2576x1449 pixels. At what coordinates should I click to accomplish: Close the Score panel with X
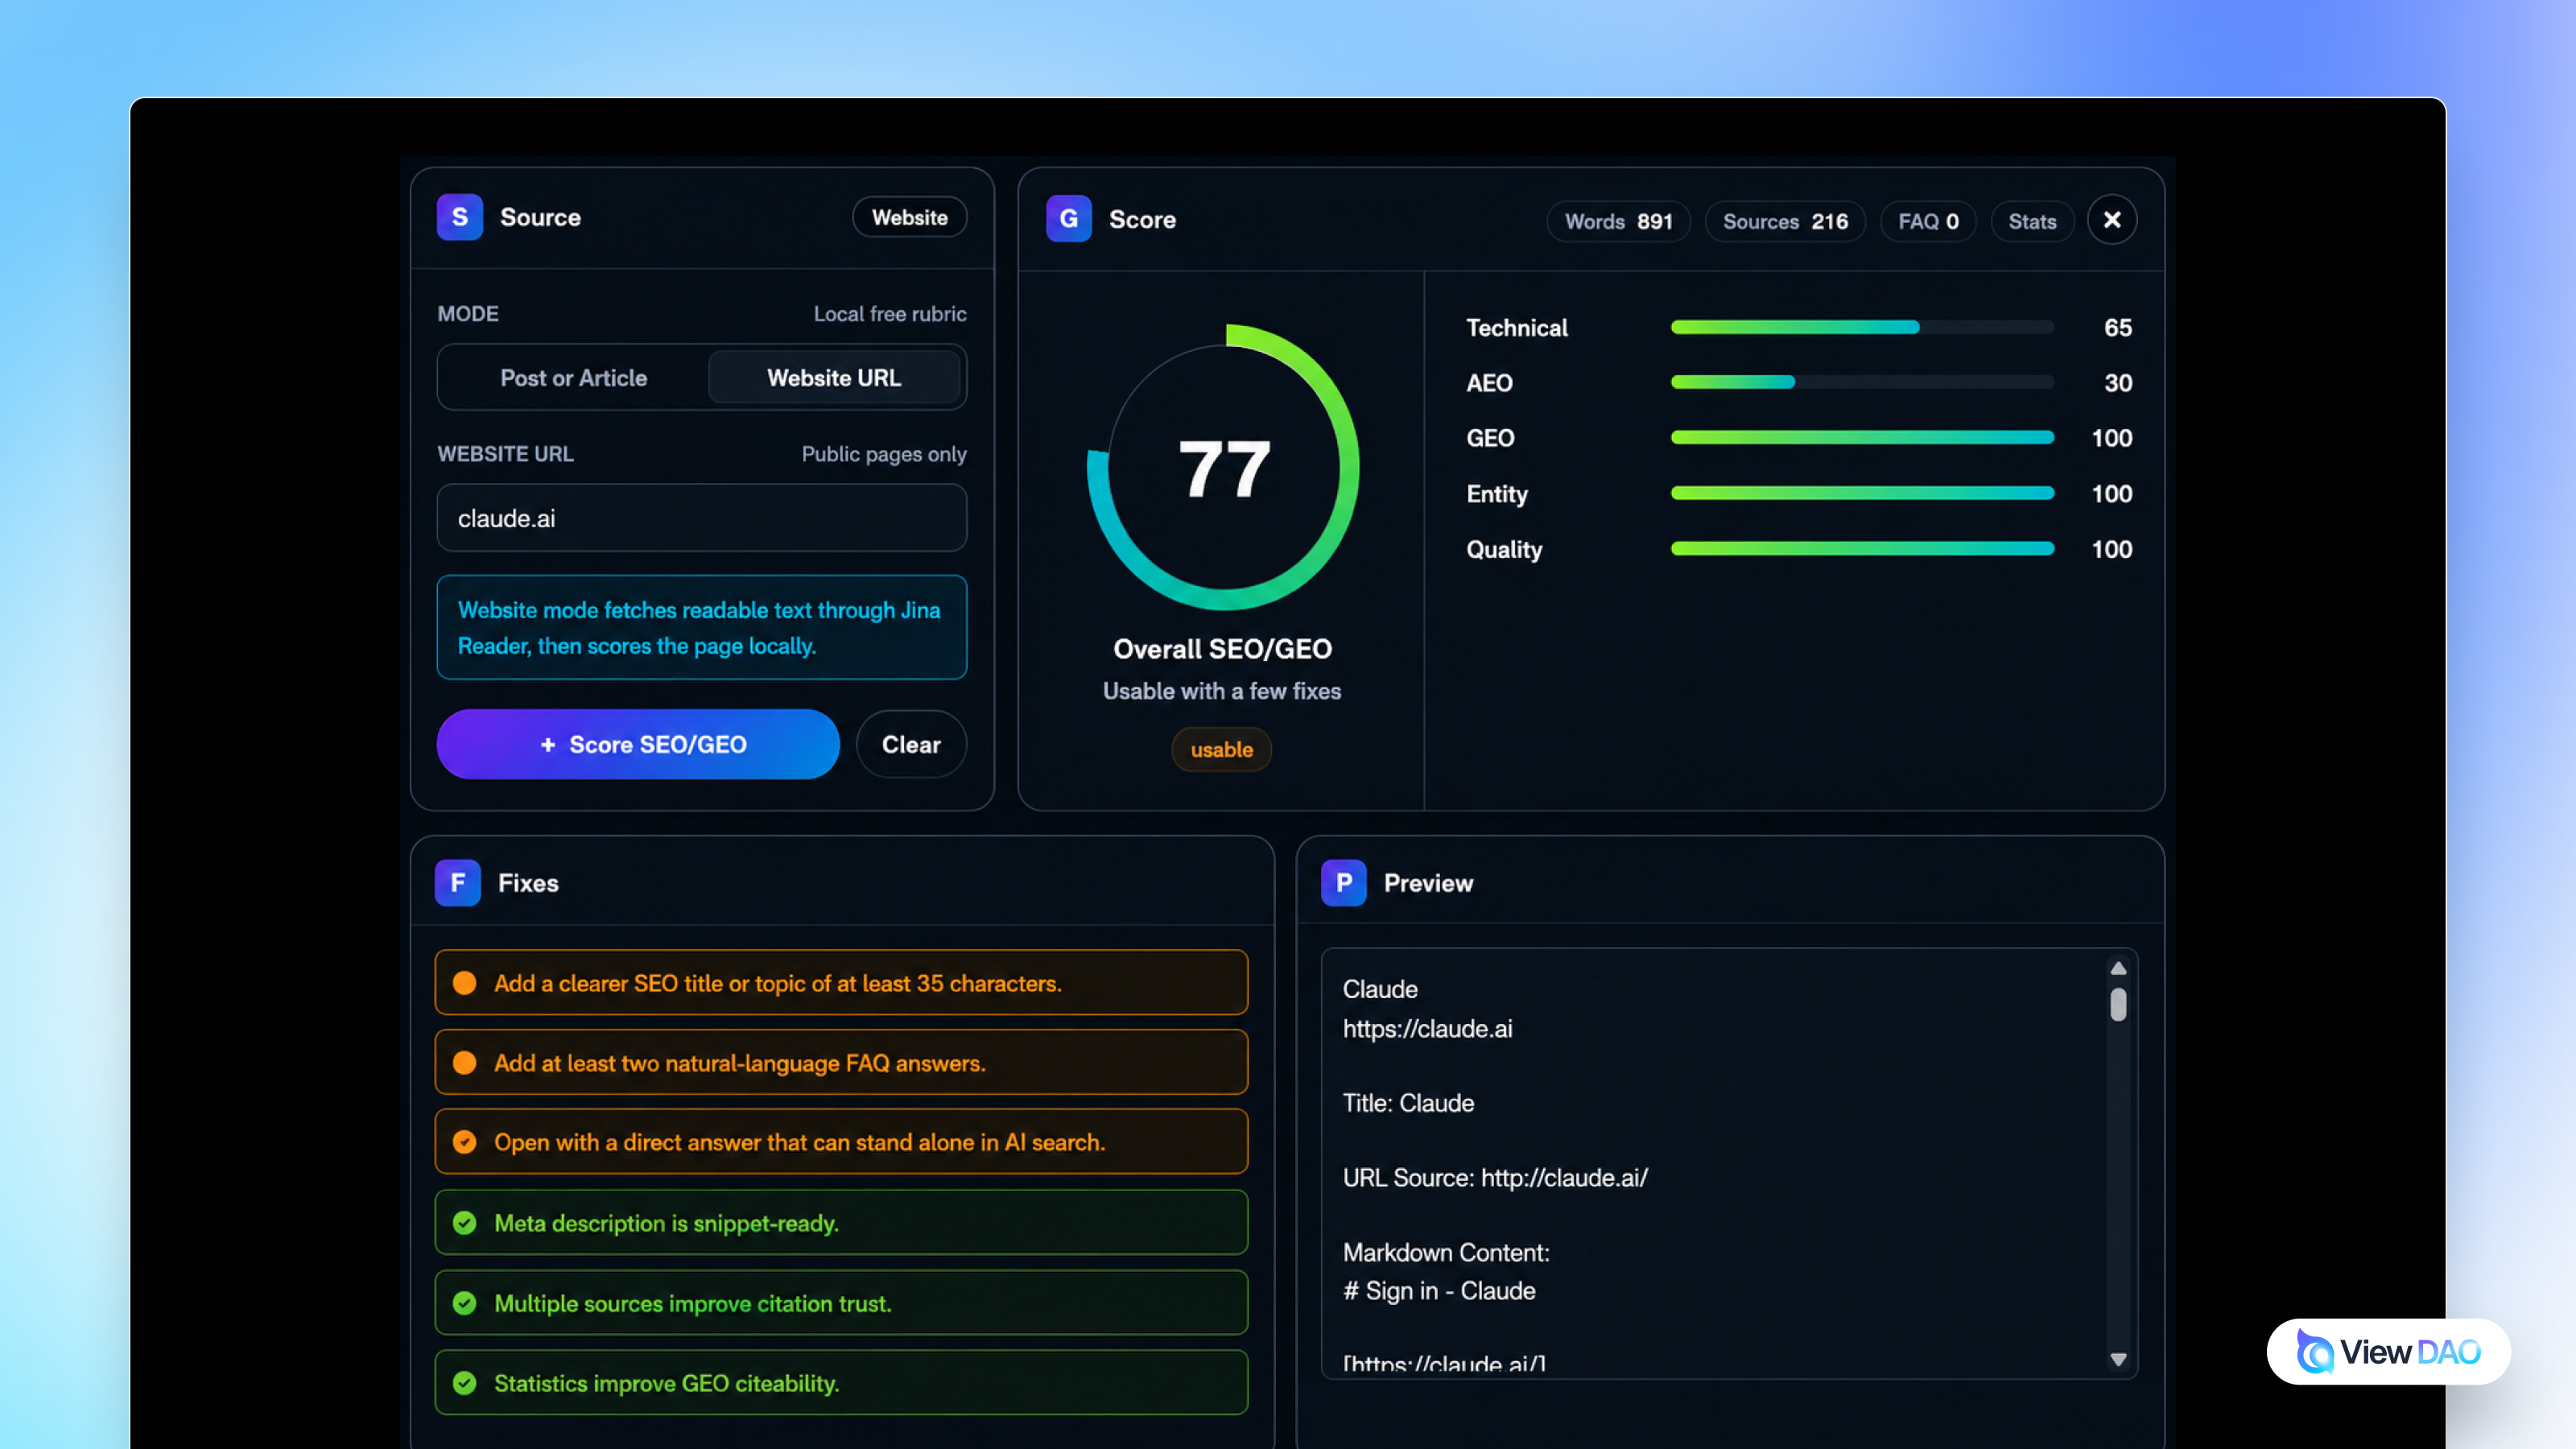[2112, 220]
